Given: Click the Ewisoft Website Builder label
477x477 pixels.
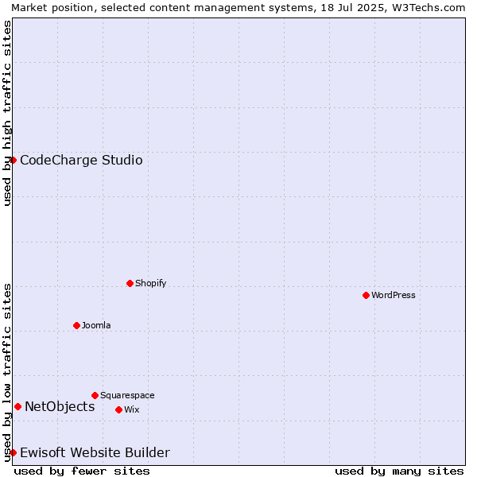Looking at the screenshot, I should (95, 452).
